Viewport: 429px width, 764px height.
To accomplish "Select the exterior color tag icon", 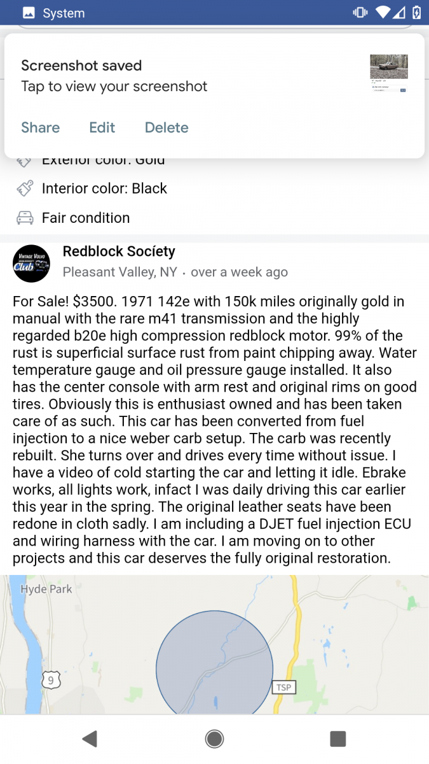I will point(24,160).
